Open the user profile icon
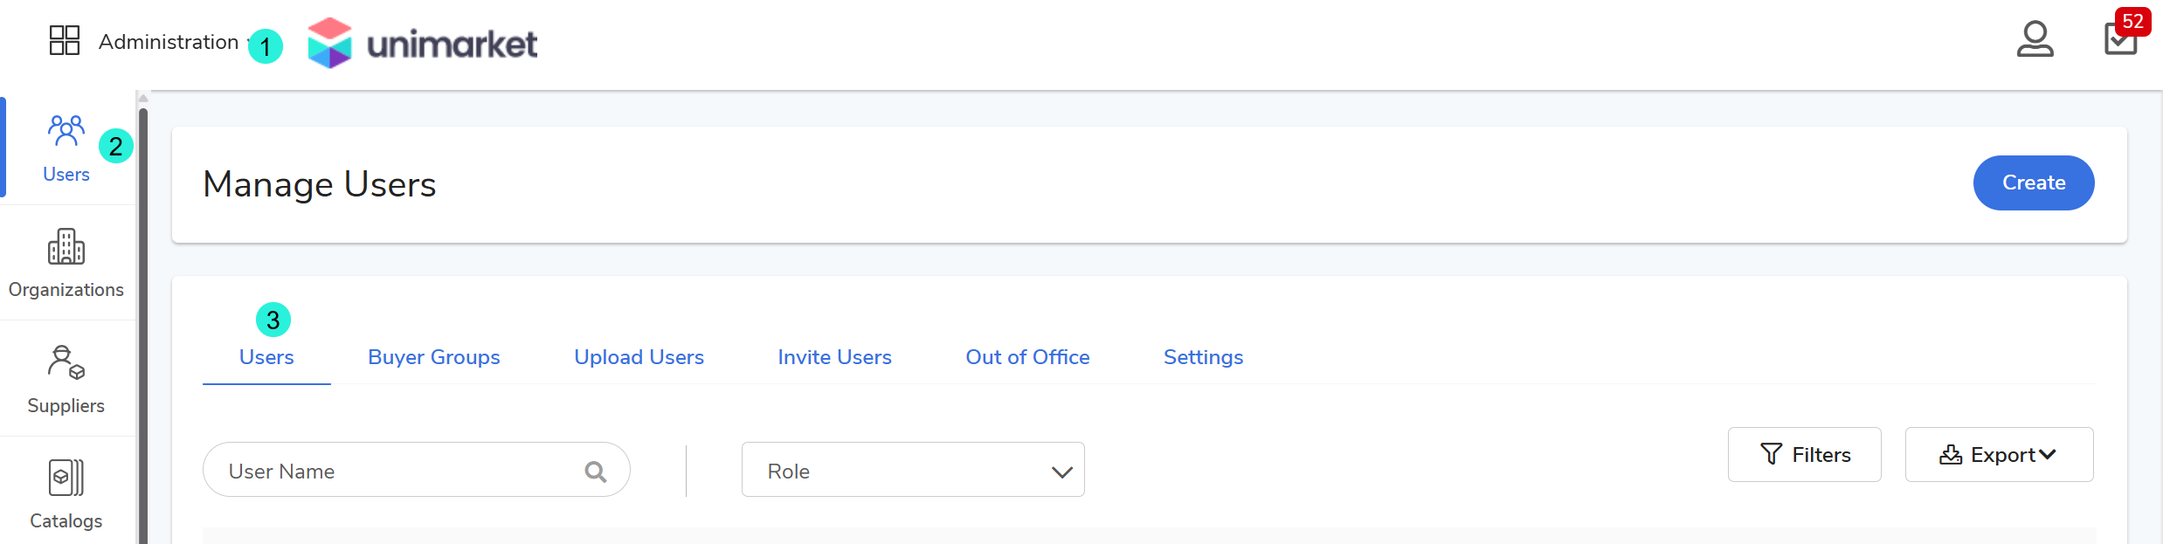Screen dimensions: 2163x544 coord(2035,39)
